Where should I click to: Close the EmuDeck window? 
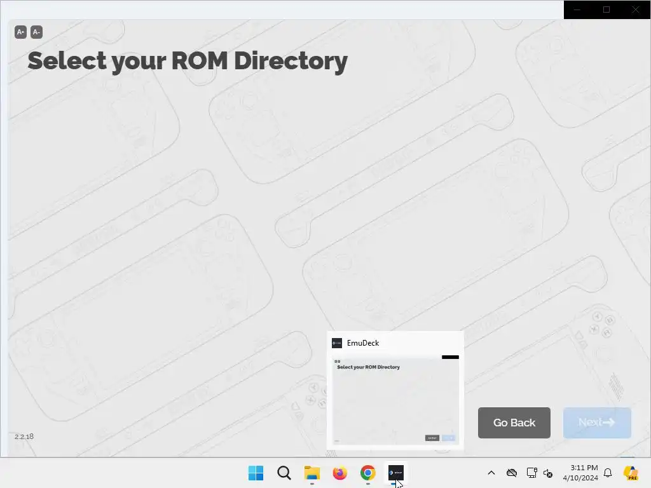coord(636,10)
